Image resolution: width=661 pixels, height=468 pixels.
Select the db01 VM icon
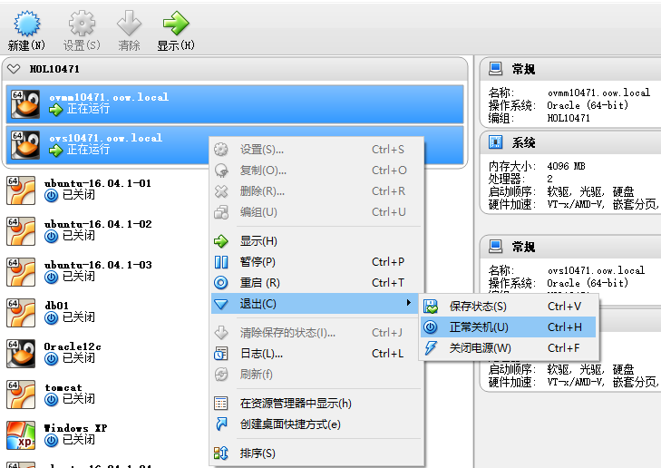(x=21, y=312)
